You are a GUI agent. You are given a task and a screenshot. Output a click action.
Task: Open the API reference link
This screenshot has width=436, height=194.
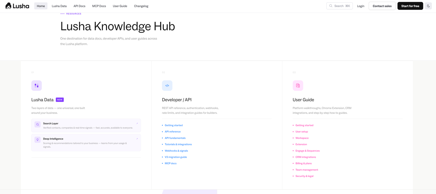[173, 132]
